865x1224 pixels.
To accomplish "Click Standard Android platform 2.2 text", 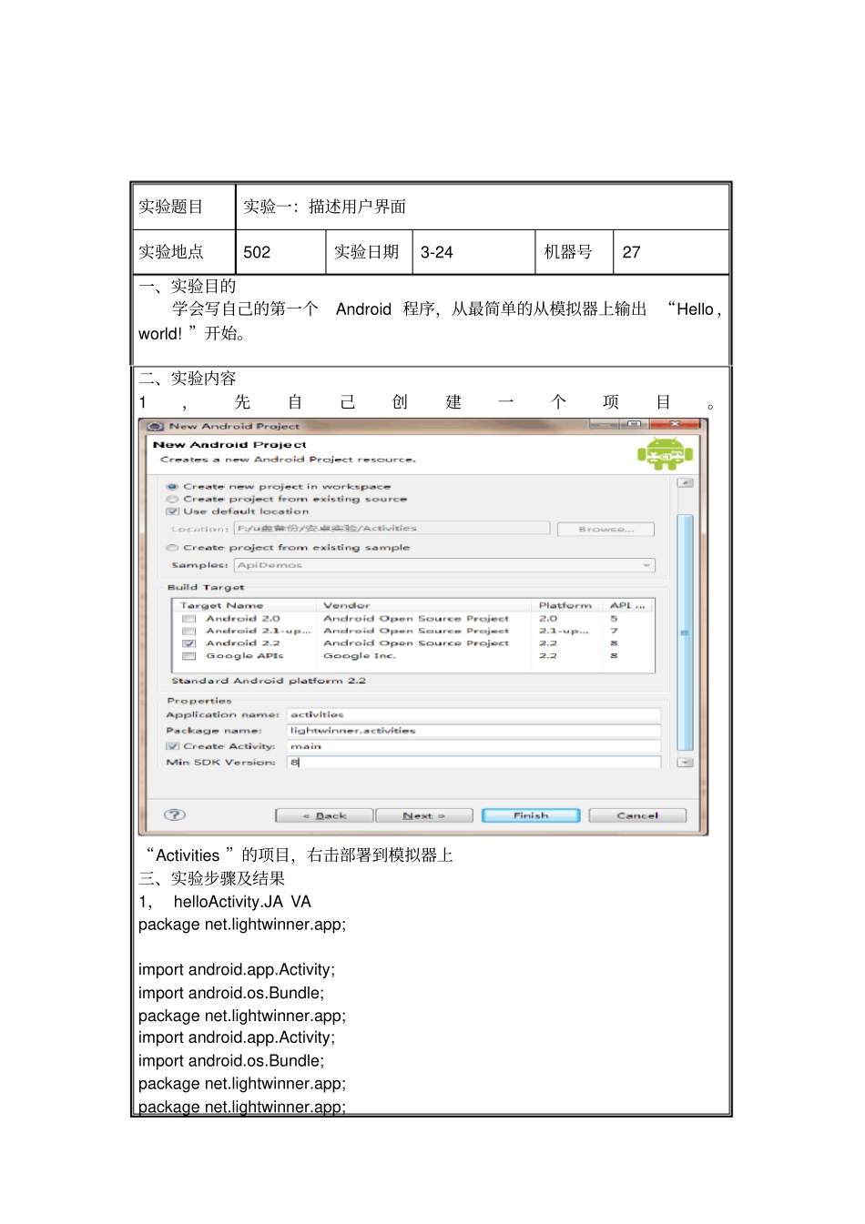I will tap(269, 681).
